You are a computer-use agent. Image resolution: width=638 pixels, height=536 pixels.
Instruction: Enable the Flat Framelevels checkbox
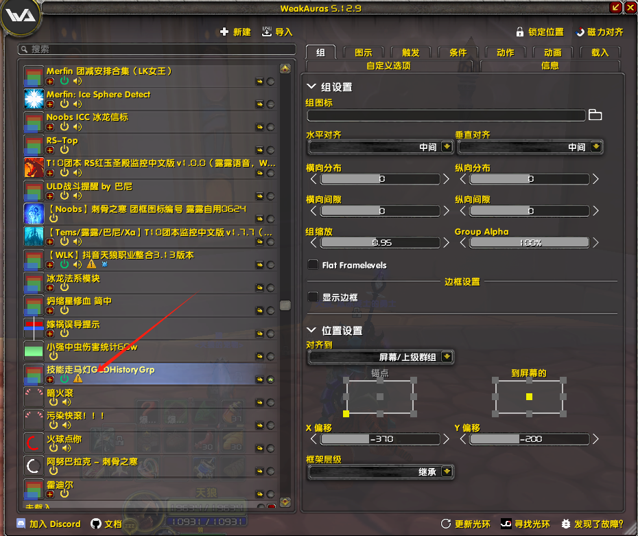click(x=313, y=265)
